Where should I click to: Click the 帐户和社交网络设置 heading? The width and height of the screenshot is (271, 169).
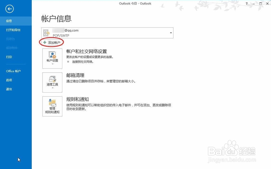(x=87, y=51)
